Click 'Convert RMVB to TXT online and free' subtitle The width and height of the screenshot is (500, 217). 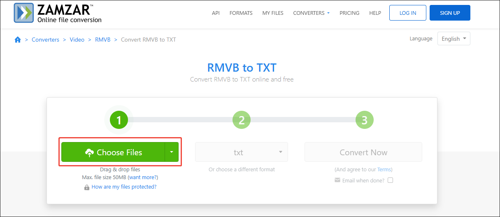[242, 79]
